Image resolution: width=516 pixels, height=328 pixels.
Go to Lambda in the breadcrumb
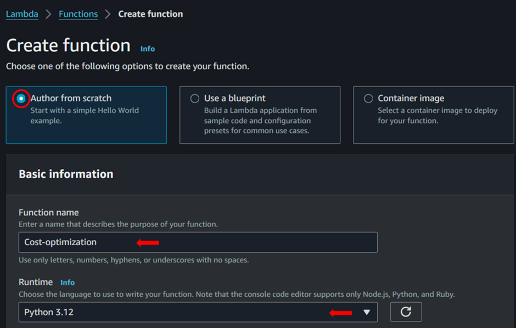[22, 14]
